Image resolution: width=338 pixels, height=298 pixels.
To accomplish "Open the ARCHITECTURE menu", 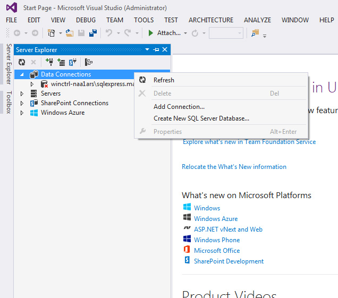I will pyautogui.click(x=211, y=20).
